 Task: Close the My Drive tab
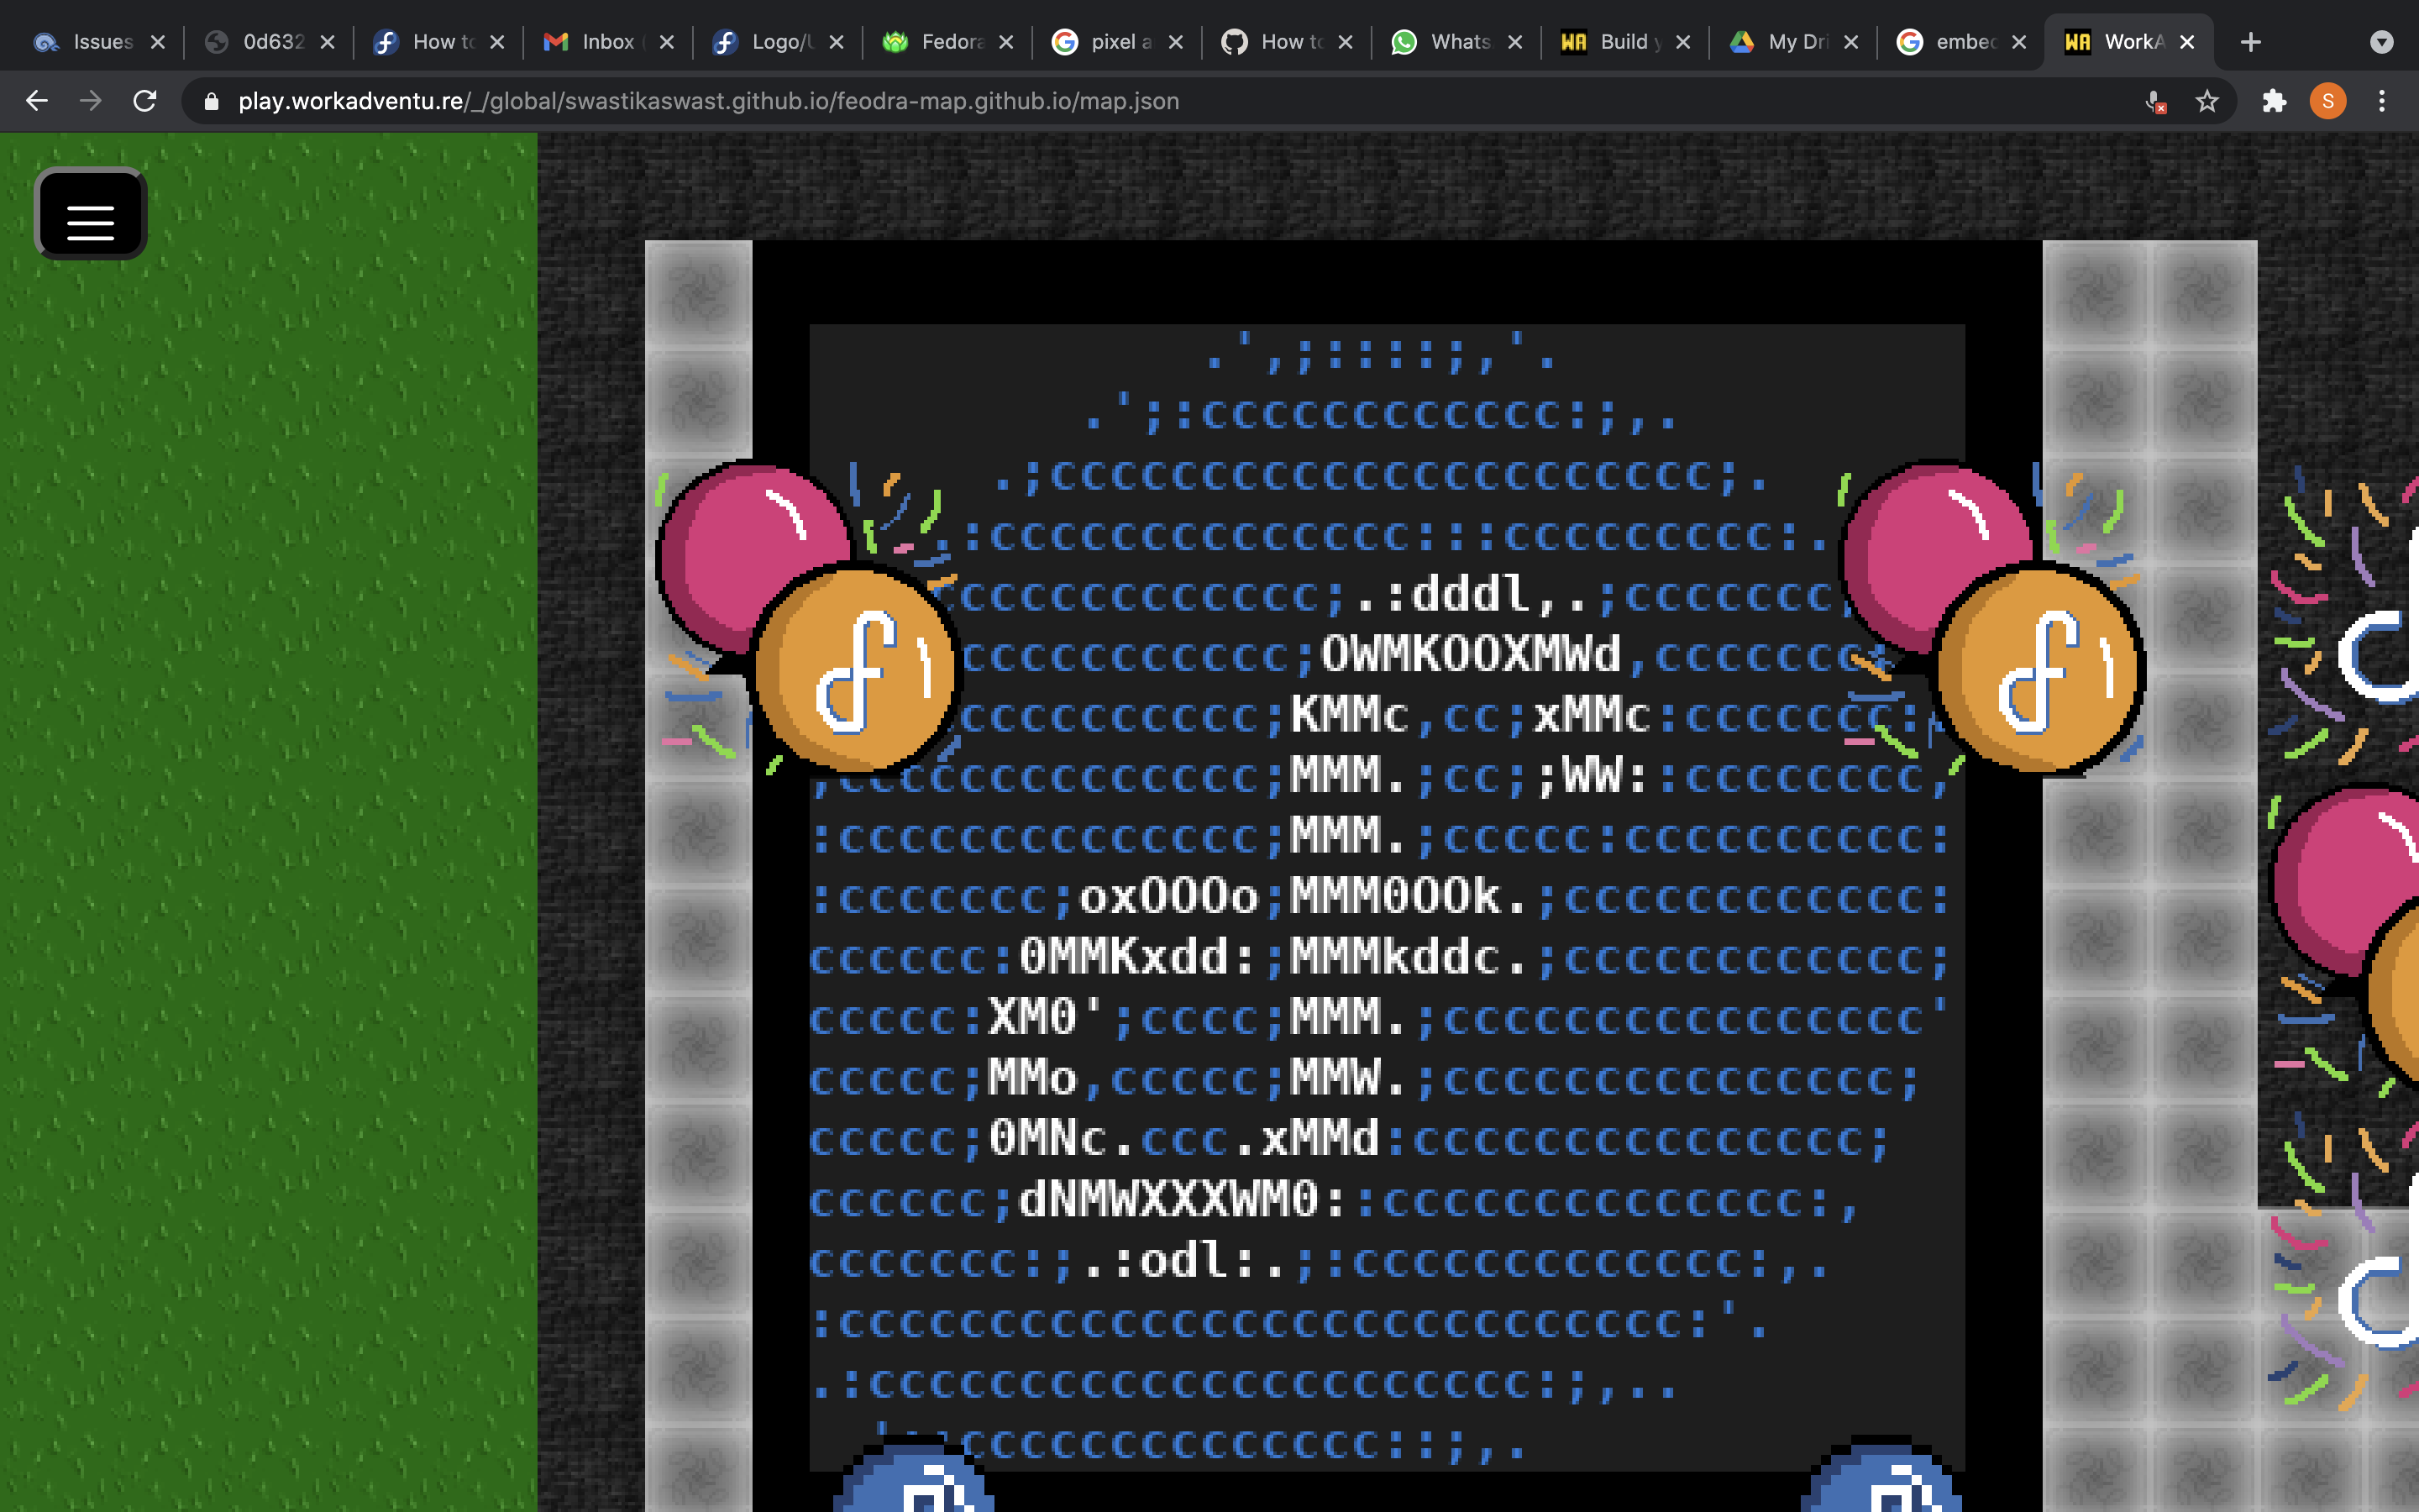tap(1851, 42)
